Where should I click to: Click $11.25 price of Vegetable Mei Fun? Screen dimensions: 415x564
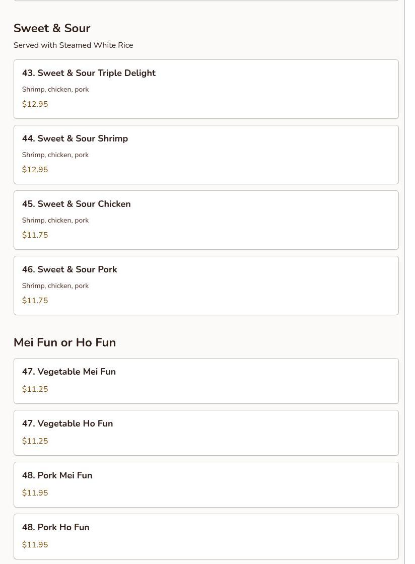click(x=35, y=389)
